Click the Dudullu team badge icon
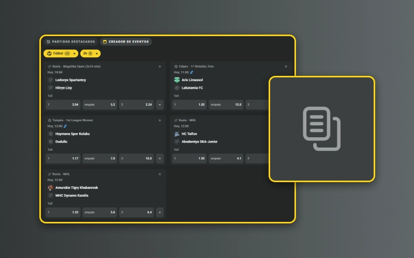Image resolution: width=414 pixels, height=258 pixels. coord(51,141)
